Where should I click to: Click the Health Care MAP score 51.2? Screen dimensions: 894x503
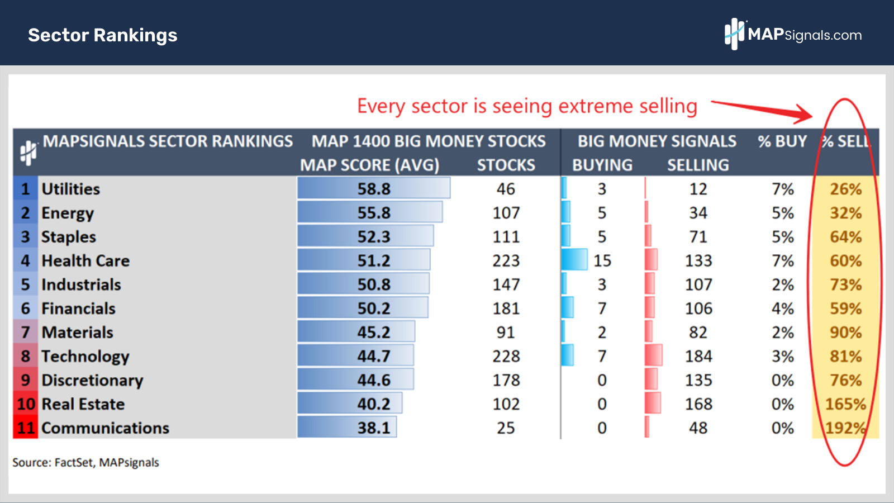374,260
